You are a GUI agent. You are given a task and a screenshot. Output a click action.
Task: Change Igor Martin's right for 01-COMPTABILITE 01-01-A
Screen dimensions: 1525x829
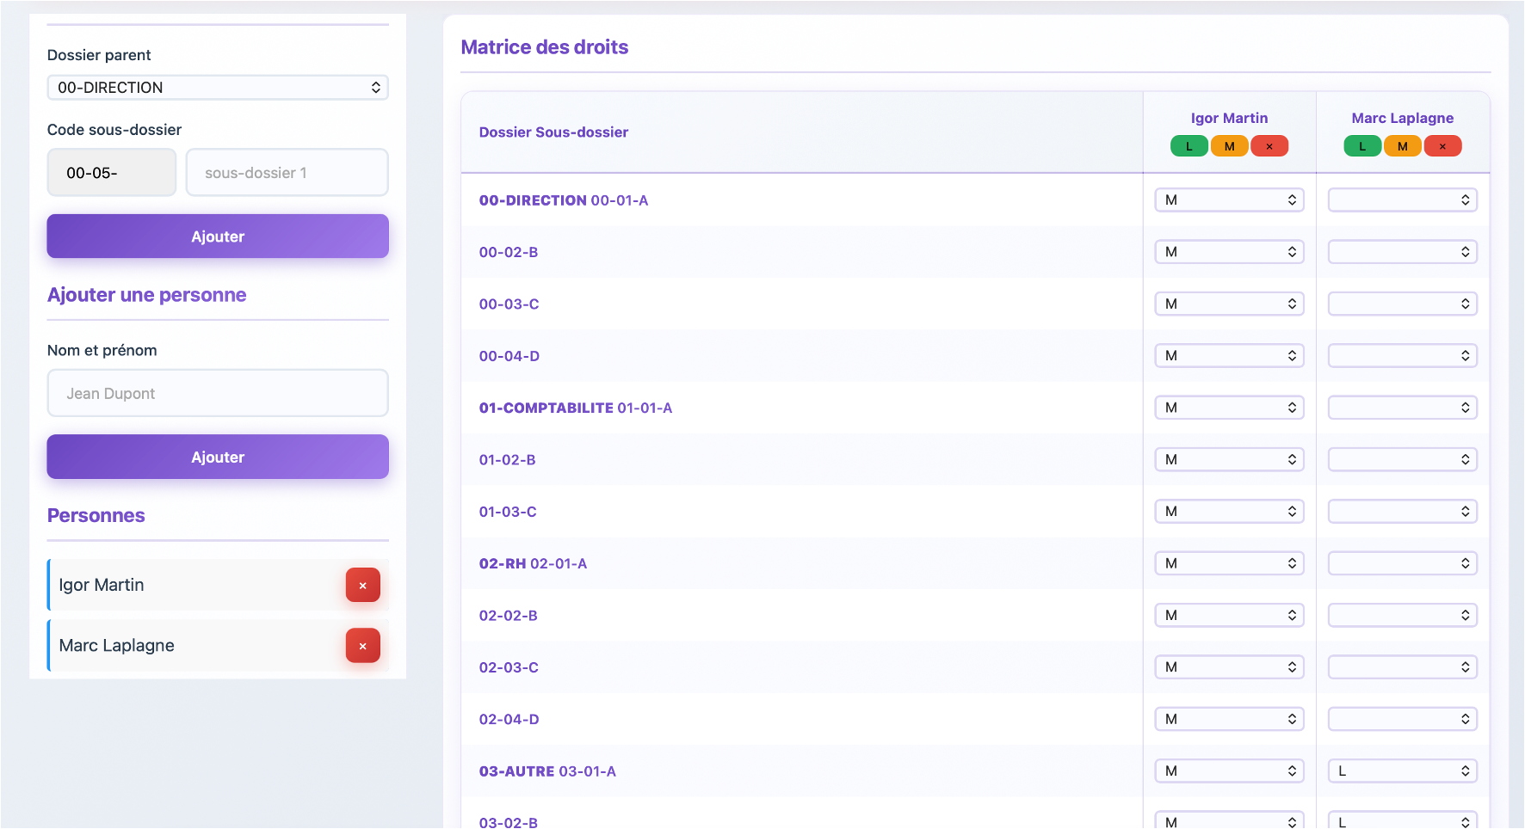point(1229,408)
